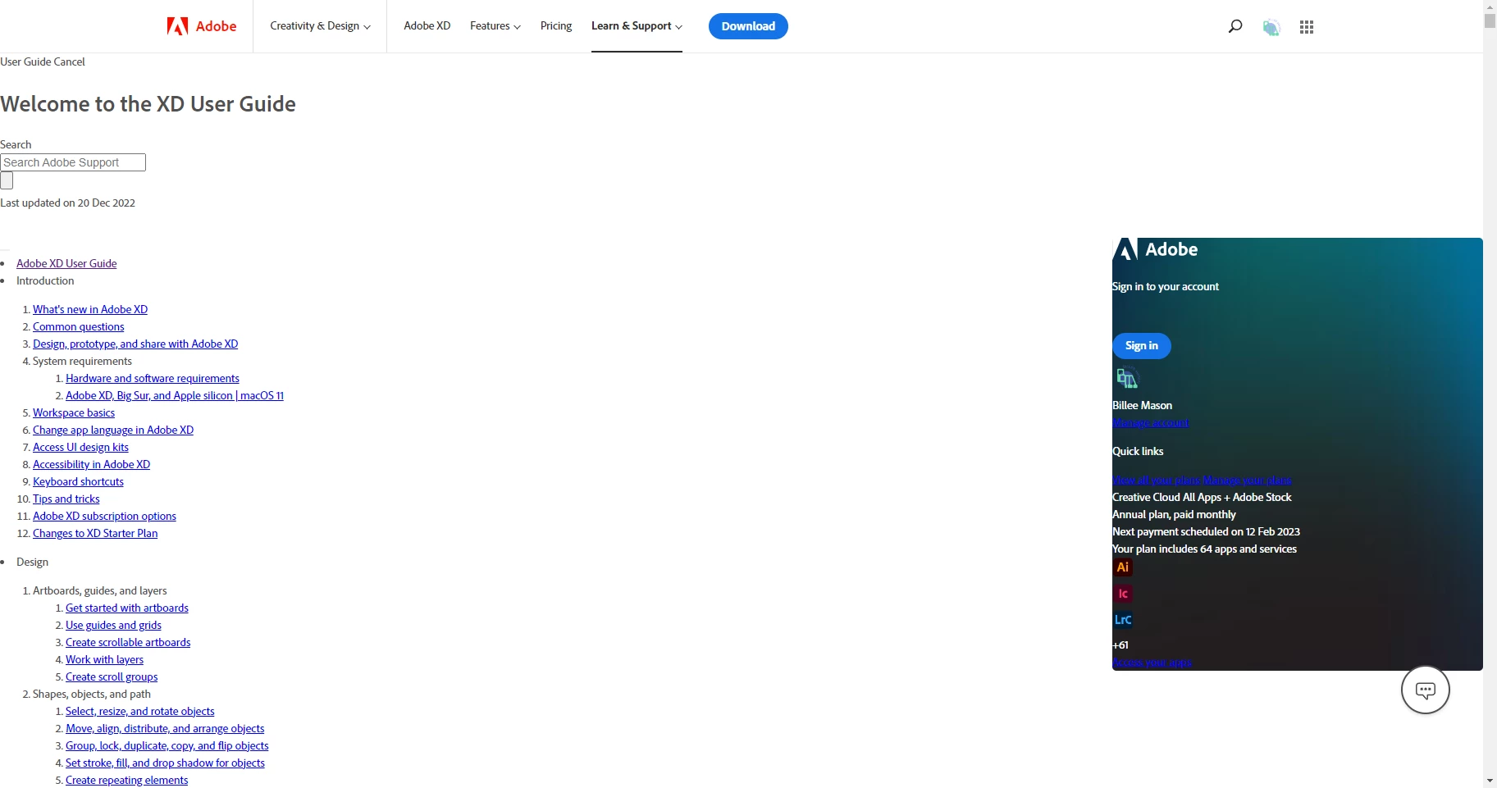Viewport: 1497px width, 788px height.
Task: Click the 'System requirements' list item
Action: point(82,361)
